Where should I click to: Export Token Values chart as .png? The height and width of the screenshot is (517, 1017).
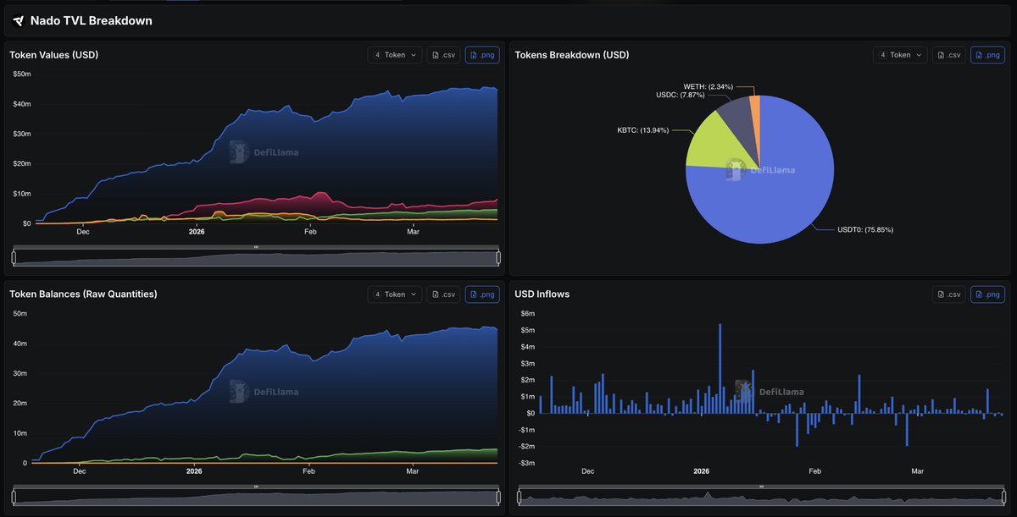[x=482, y=55]
